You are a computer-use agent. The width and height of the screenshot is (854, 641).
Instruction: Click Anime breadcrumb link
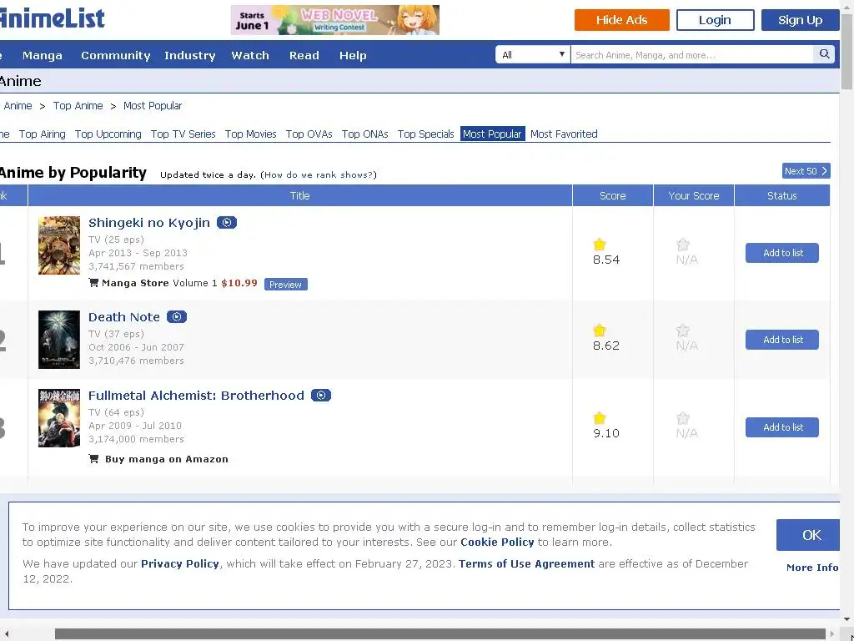[18, 106]
